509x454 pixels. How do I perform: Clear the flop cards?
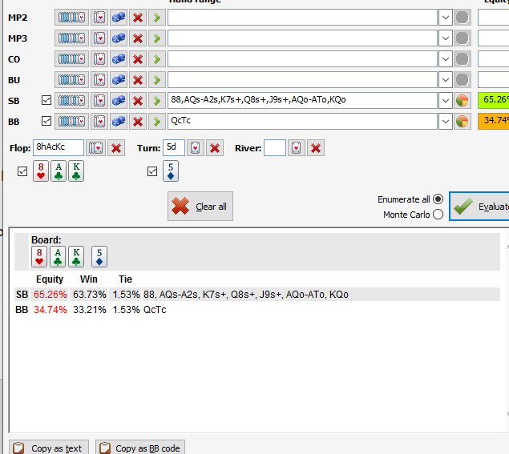coord(116,148)
